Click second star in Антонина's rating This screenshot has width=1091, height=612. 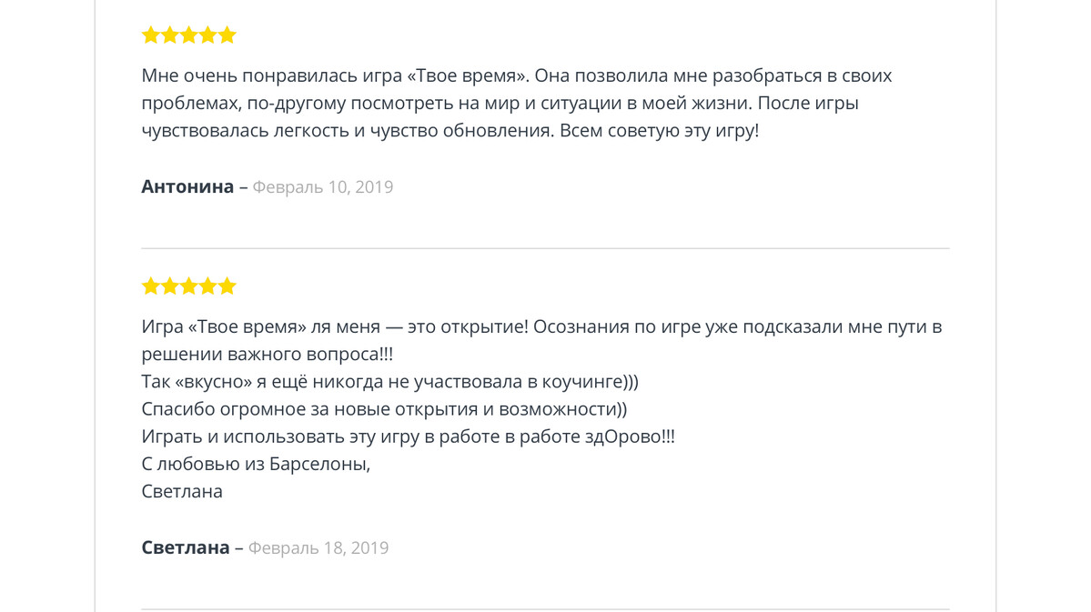[x=170, y=35]
